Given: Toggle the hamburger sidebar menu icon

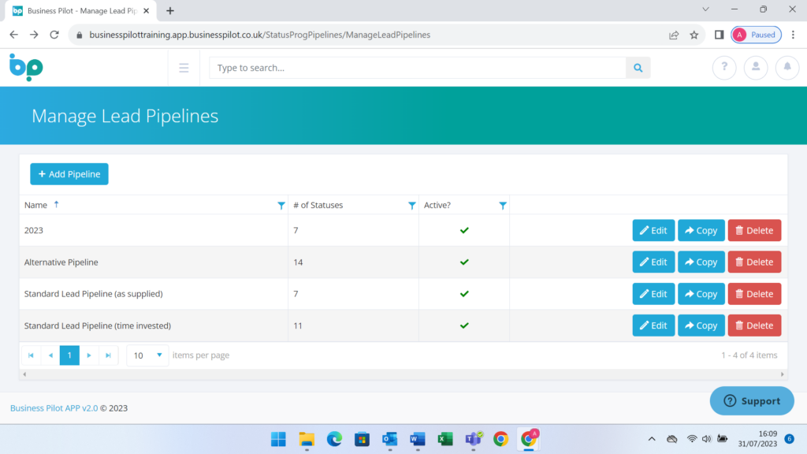Looking at the screenshot, I should [x=184, y=68].
